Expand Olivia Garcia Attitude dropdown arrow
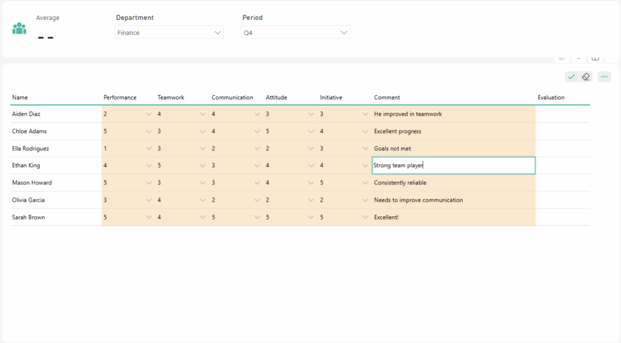This screenshot has height=343, width=621. (x=311, y=200)
